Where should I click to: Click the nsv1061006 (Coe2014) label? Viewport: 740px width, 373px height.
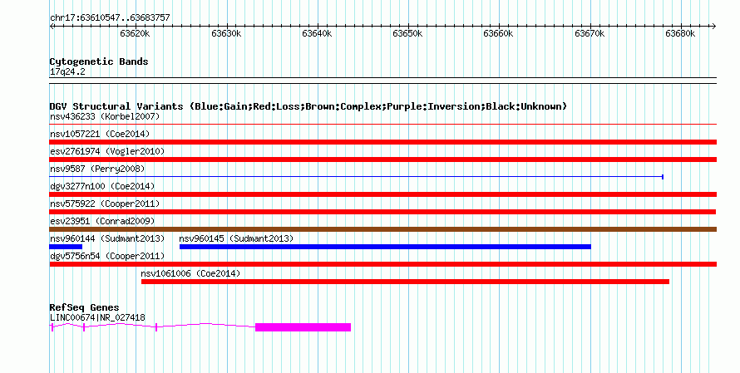pos(190,273)
